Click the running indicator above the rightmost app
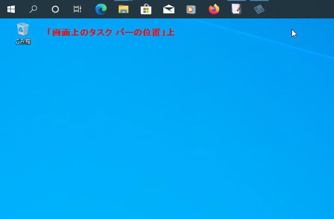The height and width of the screenshot is (219, 334). (259, 1)
